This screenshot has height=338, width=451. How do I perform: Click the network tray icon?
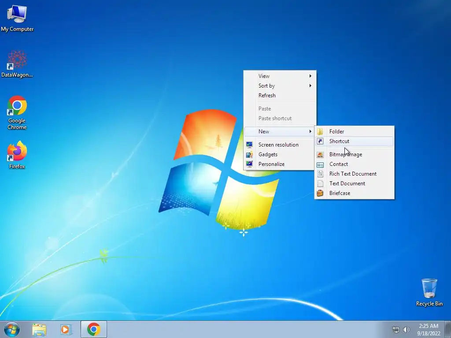[396, 330]
